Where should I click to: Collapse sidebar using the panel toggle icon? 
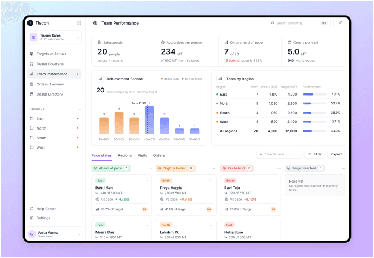point(79,23)
